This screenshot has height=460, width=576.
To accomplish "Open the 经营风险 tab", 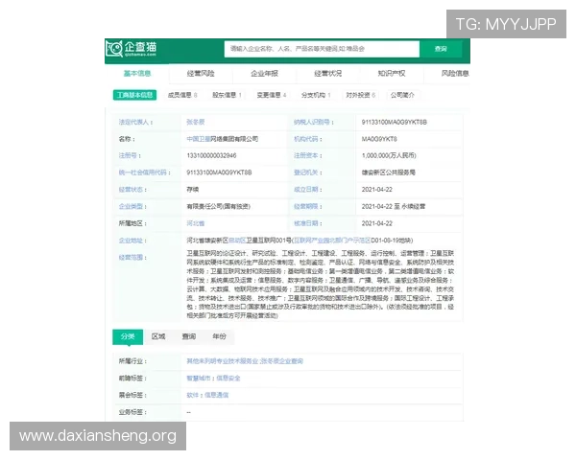I will (x=201, y=74).
